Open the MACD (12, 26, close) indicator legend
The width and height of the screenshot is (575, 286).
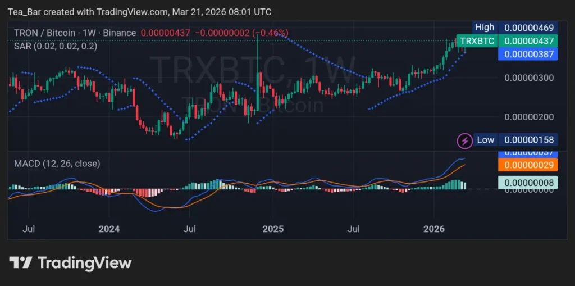pyautogui.click(x=57, y=164)
